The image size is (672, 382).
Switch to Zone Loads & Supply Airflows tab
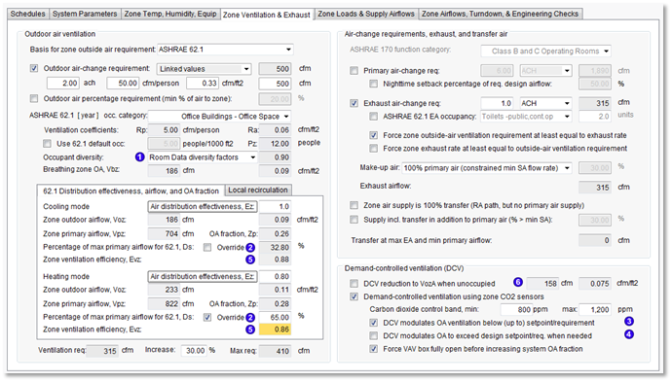pos(366,14)
